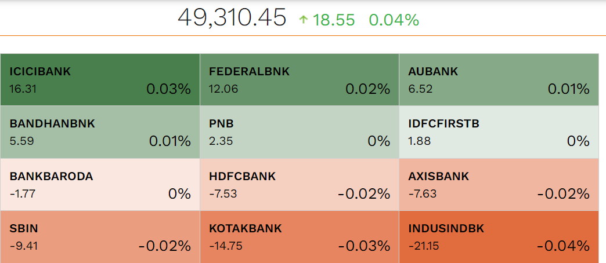Click the 18.55 point change value

[334, 20]
